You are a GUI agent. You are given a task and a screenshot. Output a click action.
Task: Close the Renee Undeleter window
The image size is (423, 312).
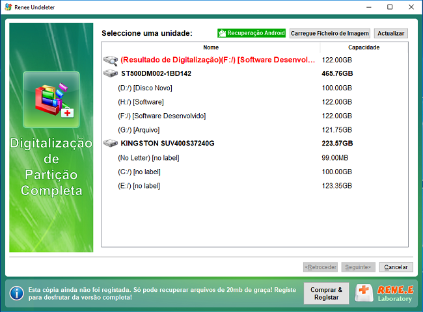click(411, 7)
